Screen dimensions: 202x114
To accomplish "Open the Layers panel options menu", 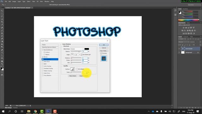I will pyautogui.click(x=201, y=37).
